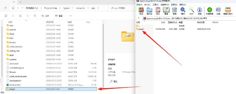This screenshot has height=94, width=236.
Task: Open the 查看 view dropdown in Explorer
Action: (x=60, y=16)
